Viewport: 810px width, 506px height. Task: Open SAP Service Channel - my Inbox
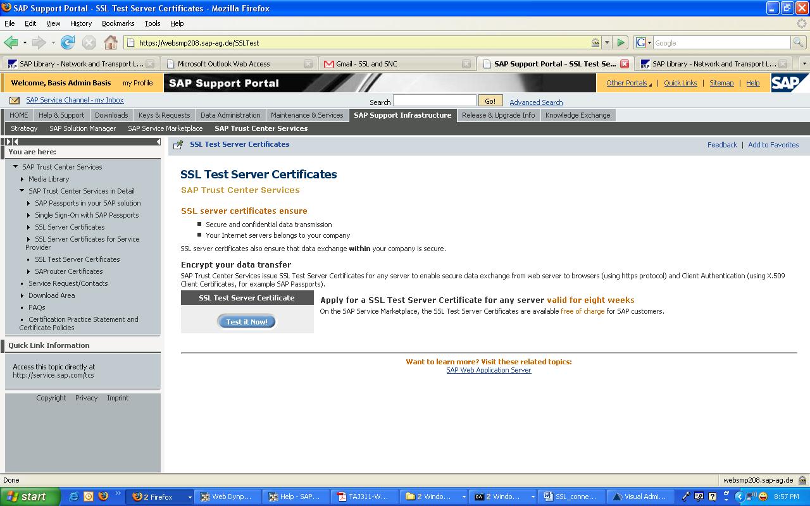tap(75, 100)
